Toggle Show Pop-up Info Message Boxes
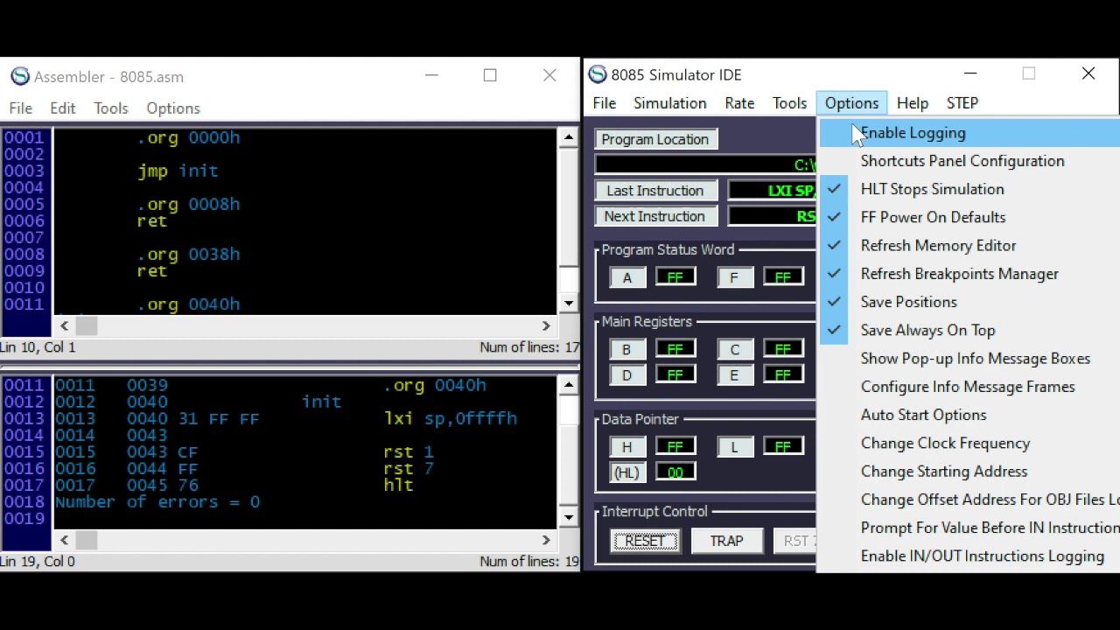Viewport: 1120px width, 630px height. click(969, 359)
